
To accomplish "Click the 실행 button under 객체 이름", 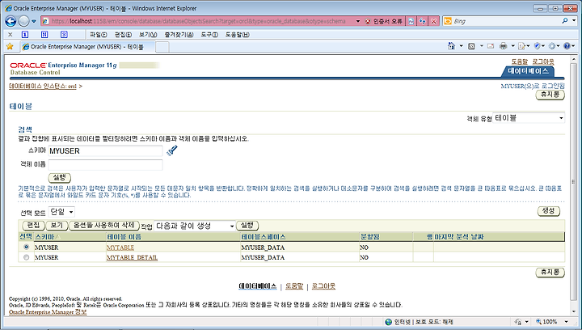I will (x=59, y=177).
